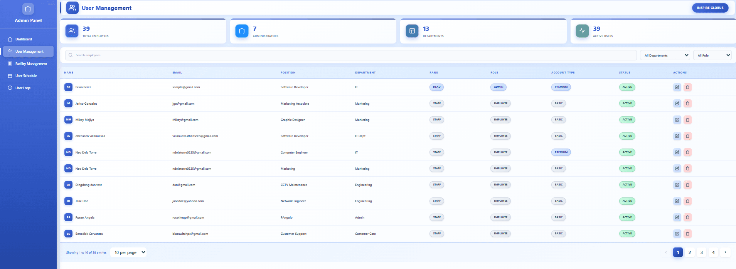Click Brian Perez's ADMIN role badge
This screenshot has height=269, width=736.
pyautogui.click(x=499, y=87)
